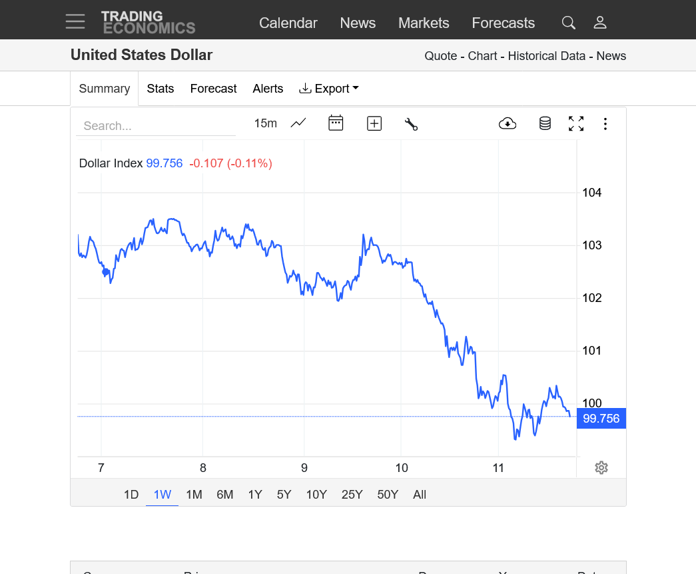Image resolution: width=696 pixels, height=574 pixels.
Task: Change chart type with line icon
Action: (x=298, y=123)
